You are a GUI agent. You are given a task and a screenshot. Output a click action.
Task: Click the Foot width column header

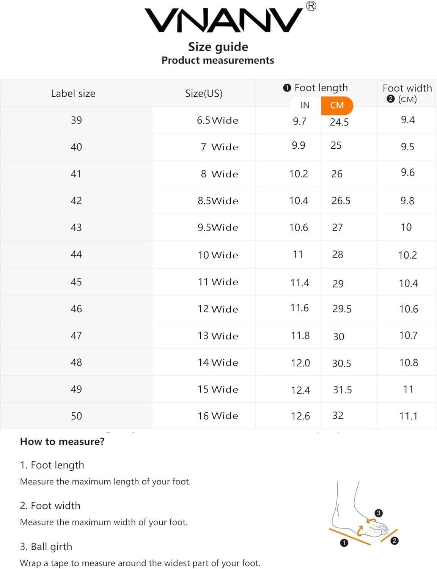pos(407,88)
